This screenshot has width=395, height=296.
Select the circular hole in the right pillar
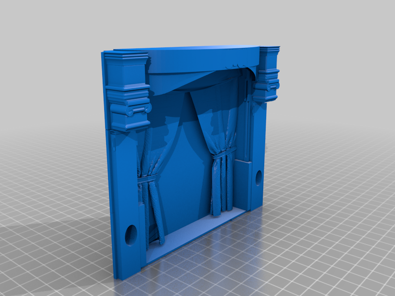258,178
